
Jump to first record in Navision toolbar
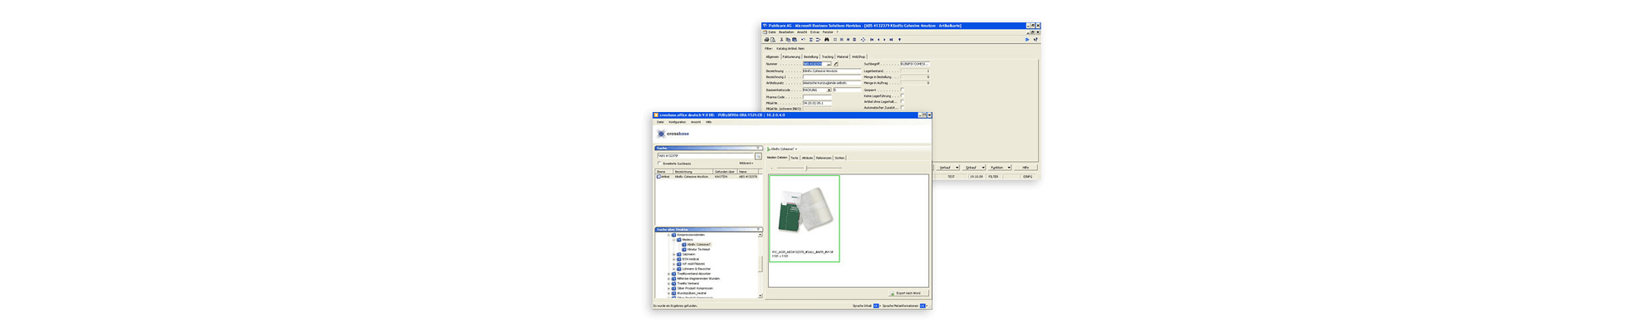872,40
